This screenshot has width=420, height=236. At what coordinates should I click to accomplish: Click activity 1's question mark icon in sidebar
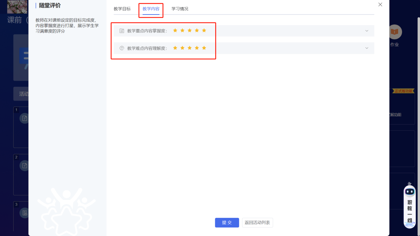[x=25, y=118]
